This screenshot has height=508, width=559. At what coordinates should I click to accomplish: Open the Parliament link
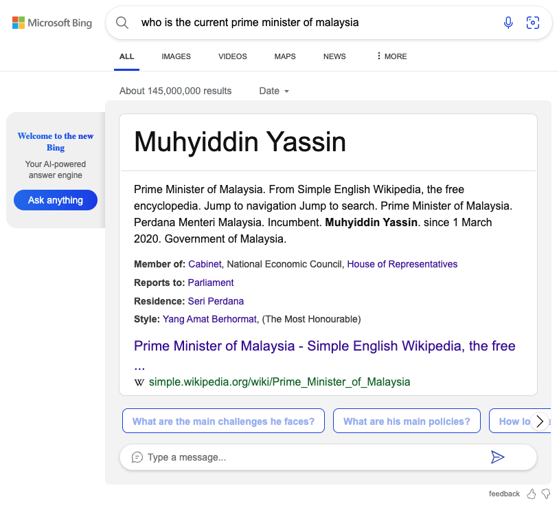211,283
